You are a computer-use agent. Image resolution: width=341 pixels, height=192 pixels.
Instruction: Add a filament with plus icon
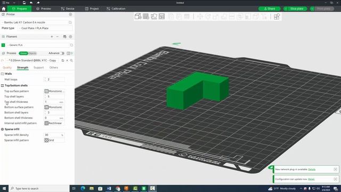point(52,37)
